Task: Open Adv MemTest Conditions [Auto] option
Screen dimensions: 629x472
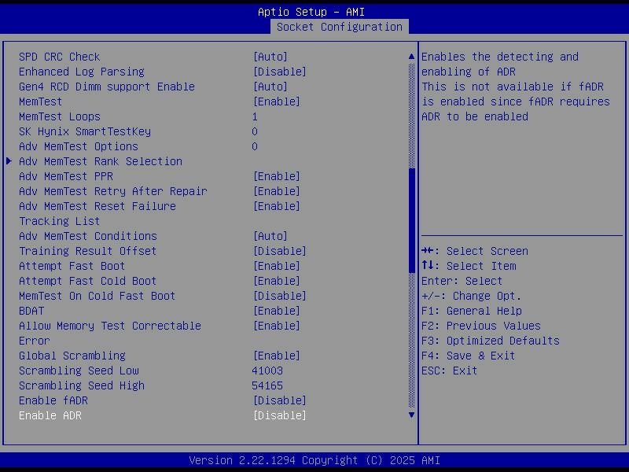Action: tap(270, 236)
